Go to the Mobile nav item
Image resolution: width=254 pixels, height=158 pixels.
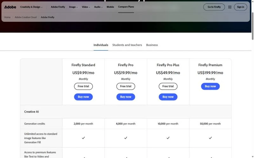tap(110, 7)
